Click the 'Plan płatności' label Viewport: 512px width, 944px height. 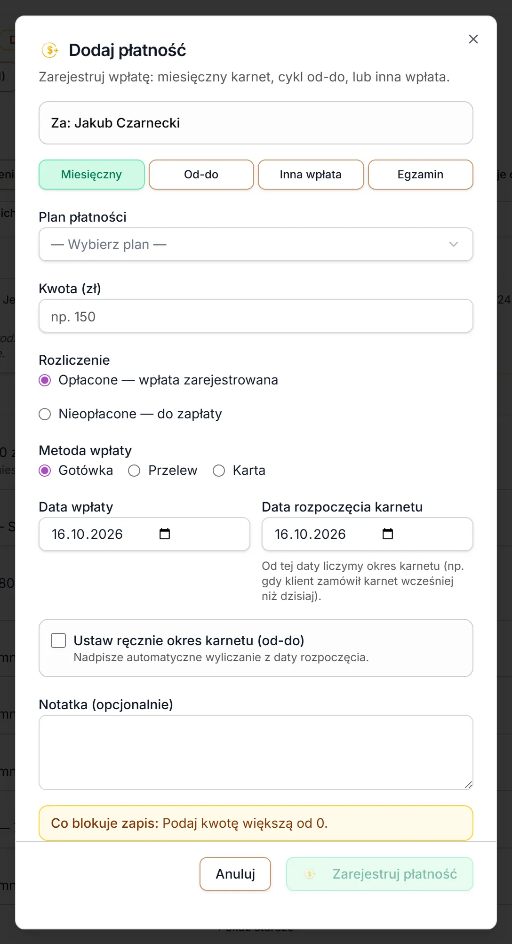83,217
